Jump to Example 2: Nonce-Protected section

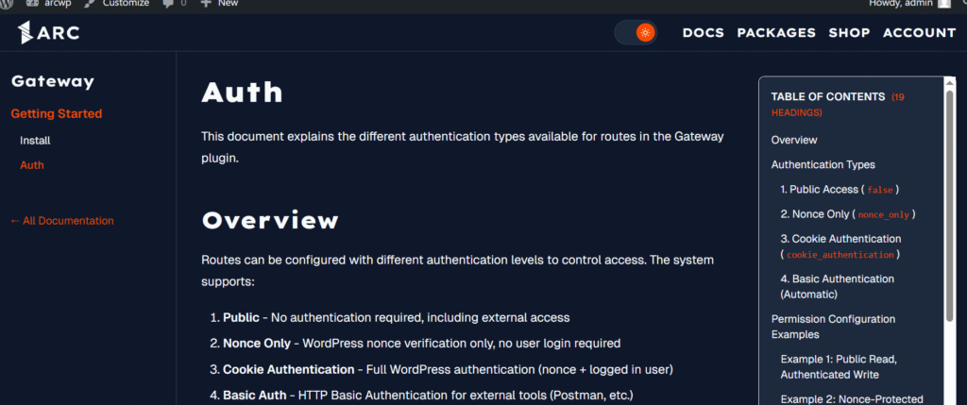pyautogui.click(x=852, y=398)
